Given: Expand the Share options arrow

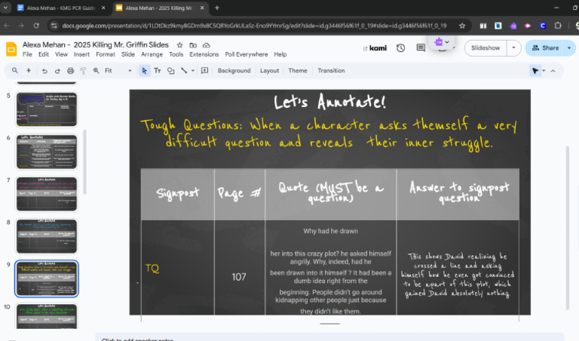Looking at the screenshot, I should pyautogui.click(x=569, y=48).
